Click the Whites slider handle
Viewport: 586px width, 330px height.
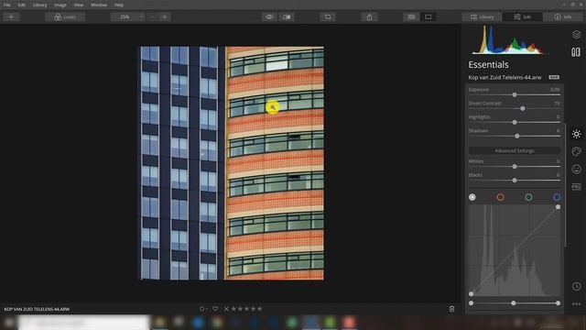pyautogui.click(x=515, y=167)
